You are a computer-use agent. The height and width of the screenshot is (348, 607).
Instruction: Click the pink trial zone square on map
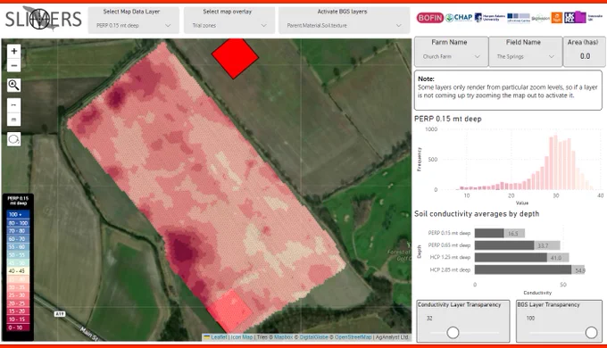(229, 310)
